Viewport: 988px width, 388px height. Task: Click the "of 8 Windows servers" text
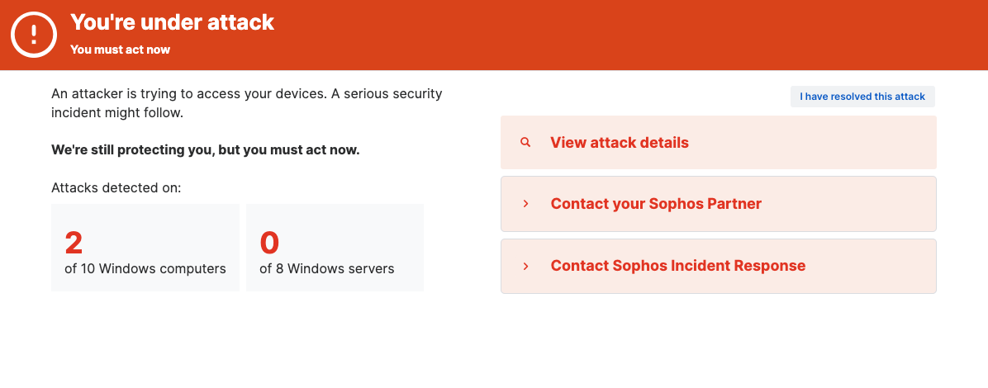[x=326, y=268]
